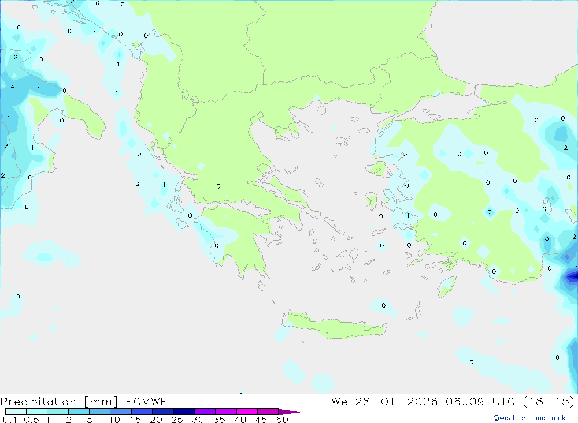Select the '(18+15)' forecast offset text
Image resolution: width=578 pixels, height=423 pixels.
pos(549,401)
